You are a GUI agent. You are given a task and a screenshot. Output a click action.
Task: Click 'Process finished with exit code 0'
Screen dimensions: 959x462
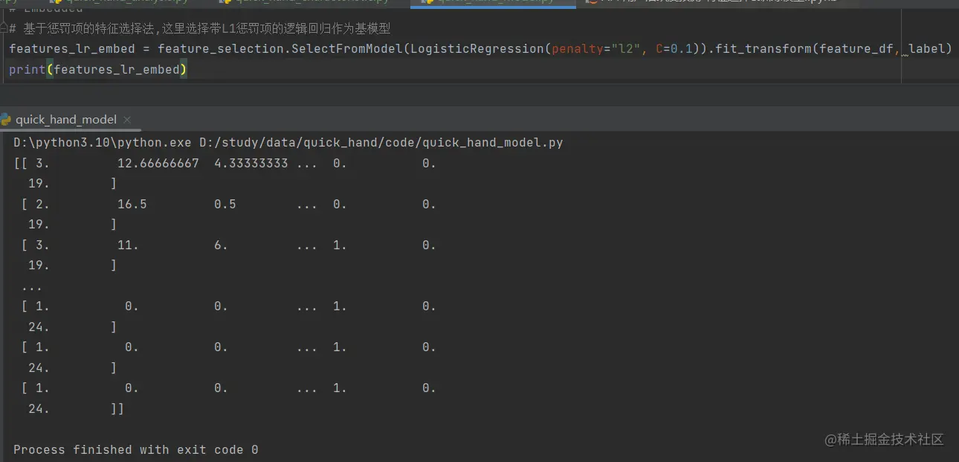coord(136,450)
